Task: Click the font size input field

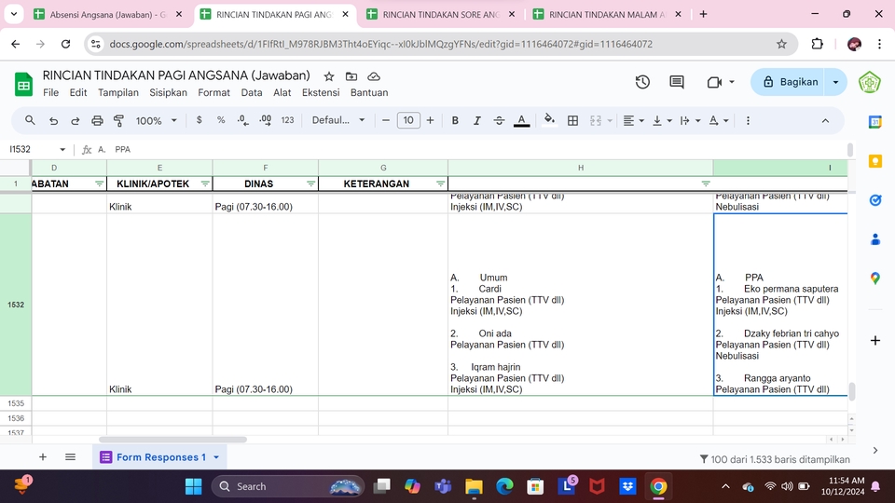Action: (x=408, y=120)
